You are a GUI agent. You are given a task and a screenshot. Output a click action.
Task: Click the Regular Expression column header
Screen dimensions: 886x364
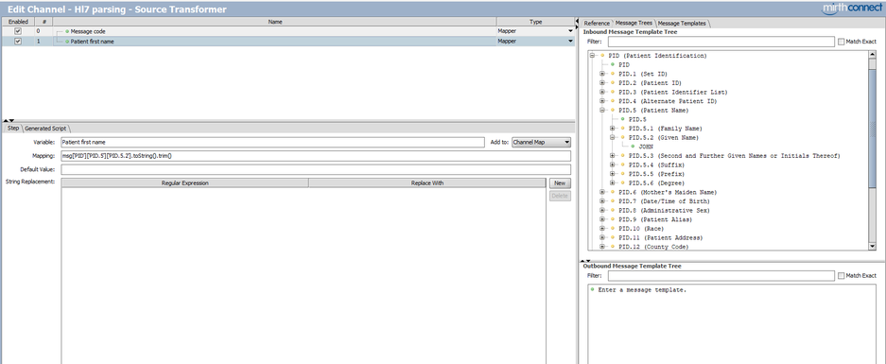coord(184,183)
